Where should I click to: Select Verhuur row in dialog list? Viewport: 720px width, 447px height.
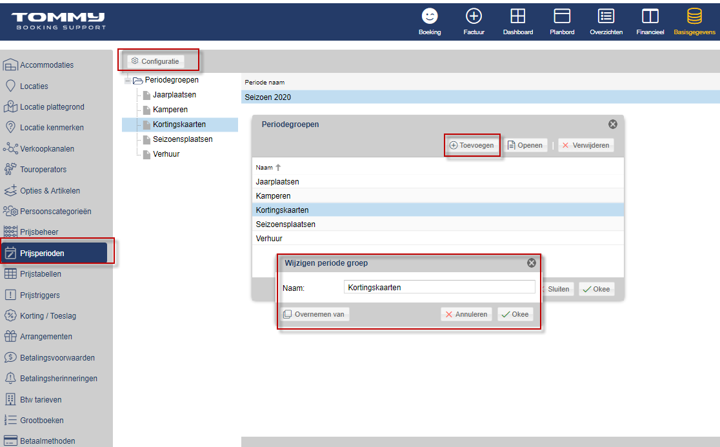click(x=438, y=239)
